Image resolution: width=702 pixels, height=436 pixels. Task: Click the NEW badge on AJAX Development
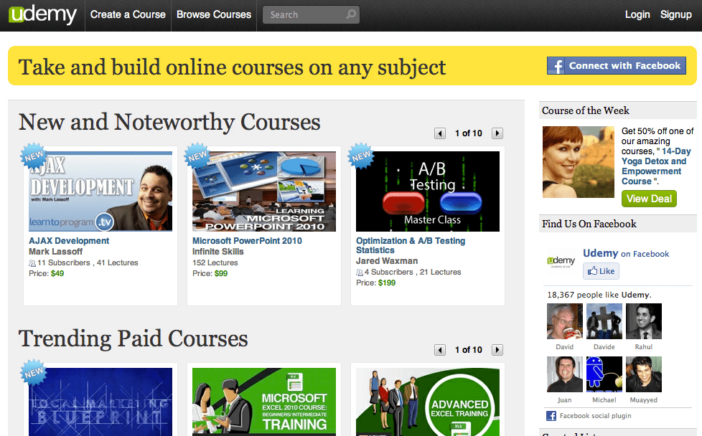34,156
